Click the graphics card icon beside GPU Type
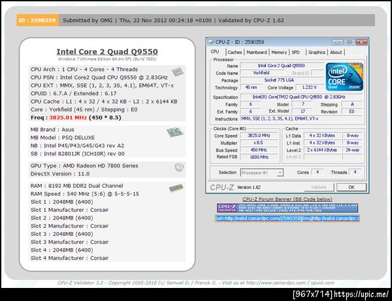Image resolution: width=392 pixels, height=301 pixels. [x=179, y=167]
